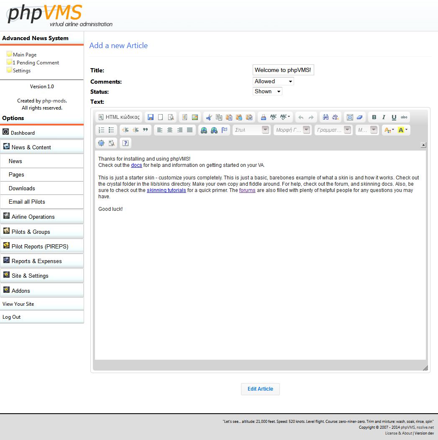Open the text color picker
This screenshot has height=440, width=438.
389,130
